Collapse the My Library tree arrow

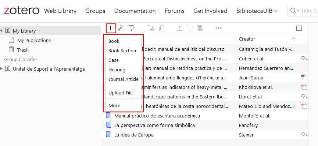coord(1,31)
